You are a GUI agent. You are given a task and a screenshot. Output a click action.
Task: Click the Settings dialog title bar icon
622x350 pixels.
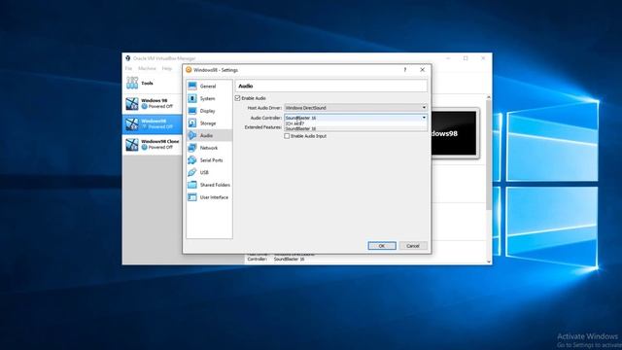[189, 70]
